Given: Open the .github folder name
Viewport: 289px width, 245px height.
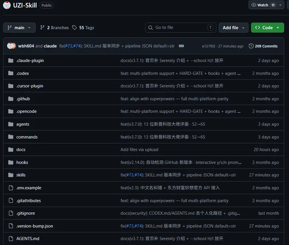Looking at the screenshot, I should point(23,99).
